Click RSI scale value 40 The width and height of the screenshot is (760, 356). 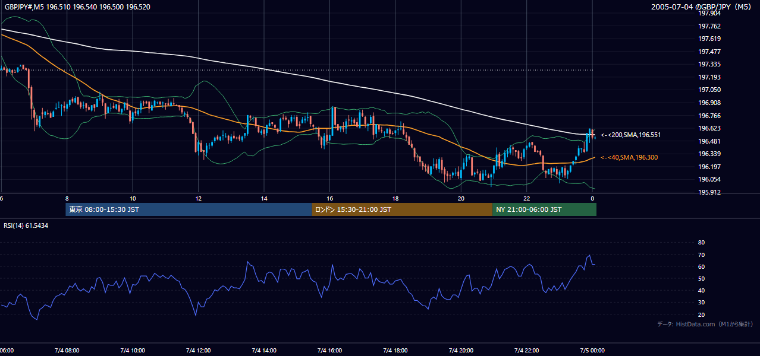pos(701,291)
